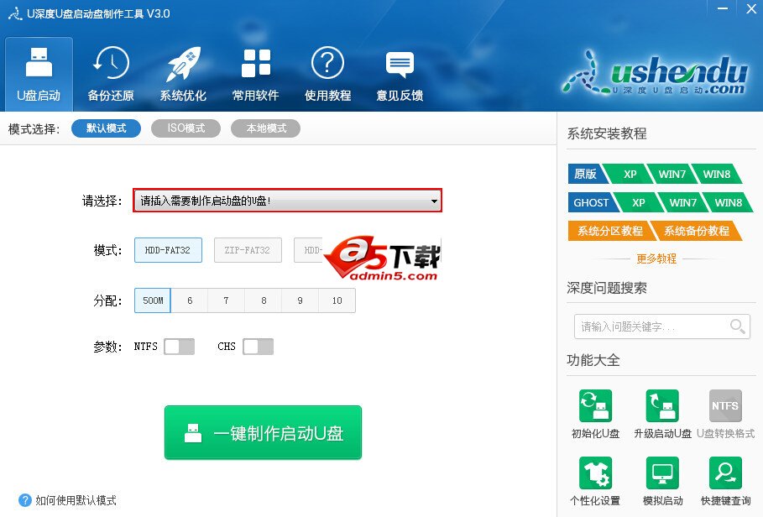Enable the CHS parameter switch
This screenshot has height=517, width=763.
(x=258, y=346)
